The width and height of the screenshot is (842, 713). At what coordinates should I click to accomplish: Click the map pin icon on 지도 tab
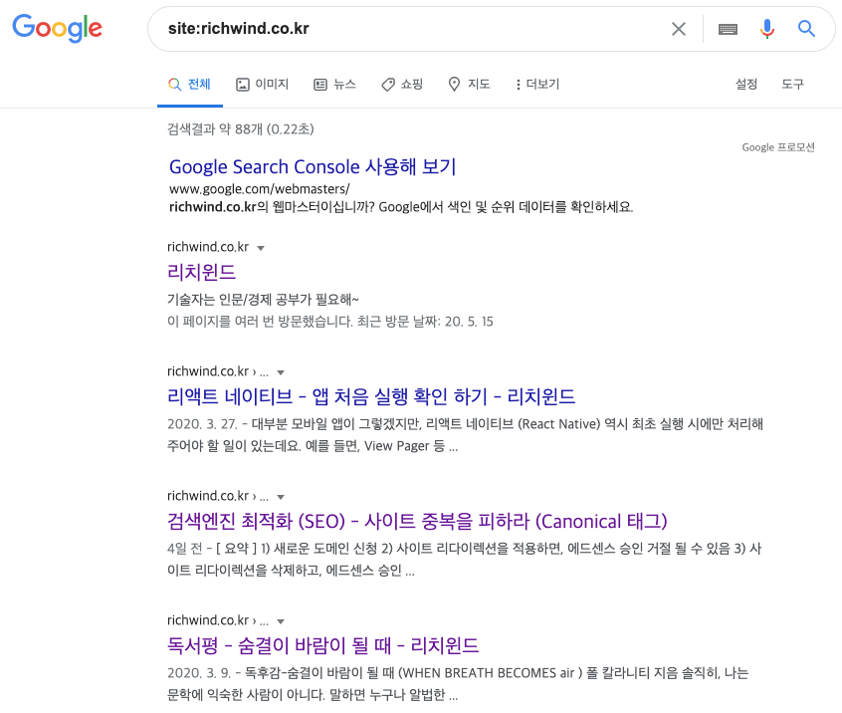[454, 85]
